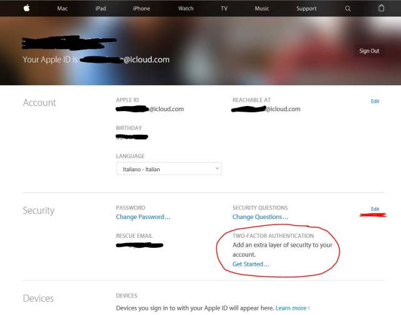Follow the Learn more link under Devices
The width and height of the screenshot is (401, 315).
tap(293, 308)
